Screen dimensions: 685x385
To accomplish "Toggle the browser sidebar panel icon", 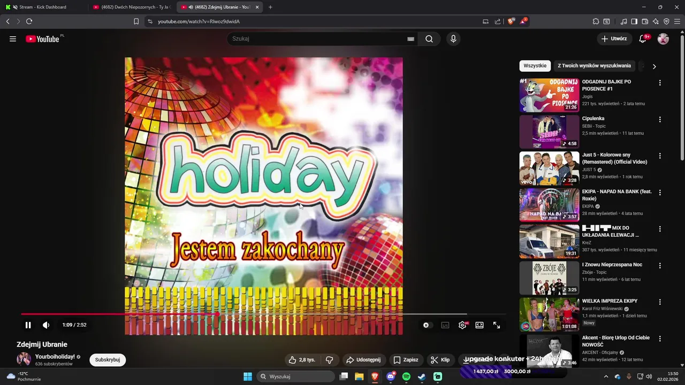I will [634, 21].
